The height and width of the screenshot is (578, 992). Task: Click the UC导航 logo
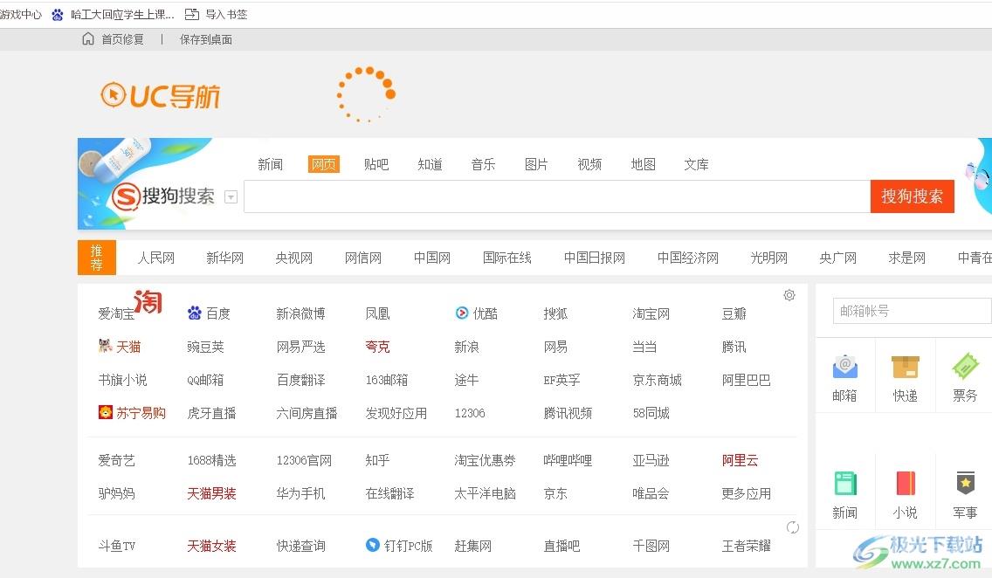(x=160, y=96)
